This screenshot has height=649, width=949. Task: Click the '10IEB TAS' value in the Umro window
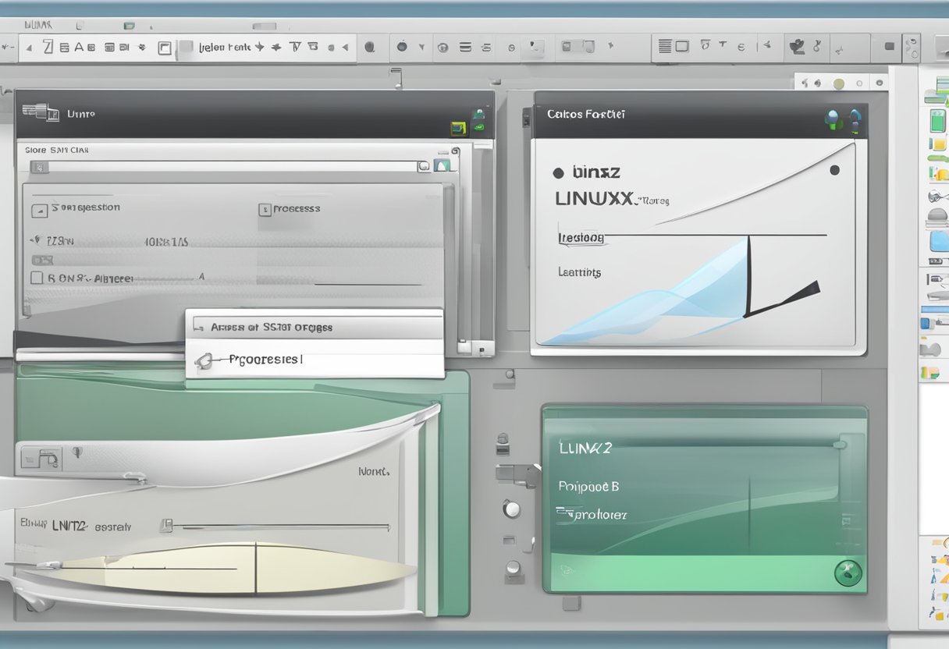[x=165, y=242]
